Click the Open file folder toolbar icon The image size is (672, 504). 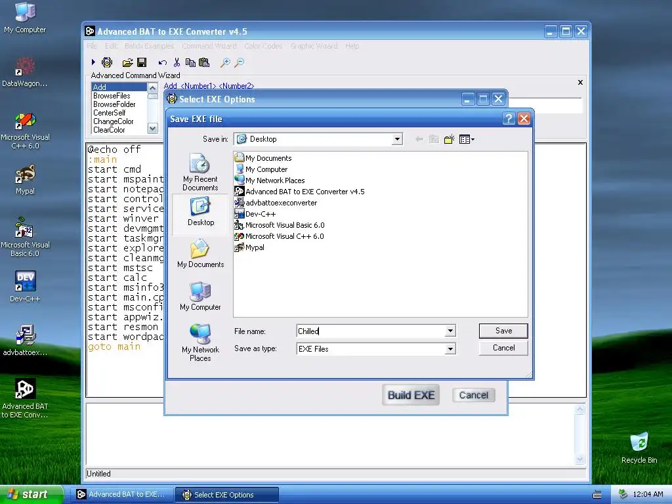(x=127, y=63)
